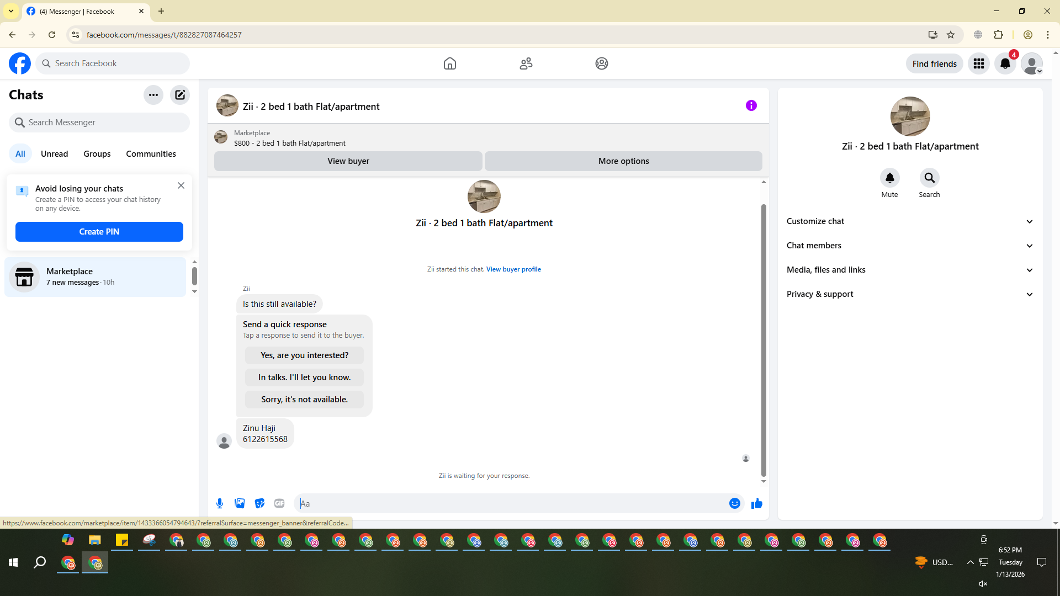
Task: Click the purple conversation info icon
Action: coord(751,105)
